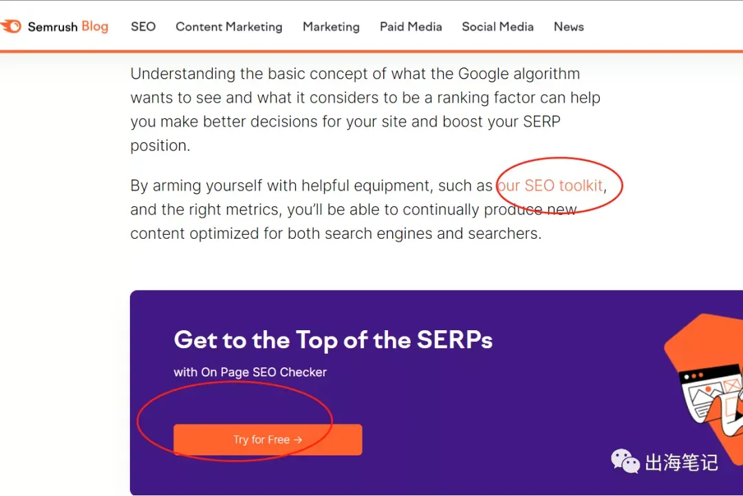Follow the "our SEO toolkit" link
Screen dimensions: 743x496
550,186
